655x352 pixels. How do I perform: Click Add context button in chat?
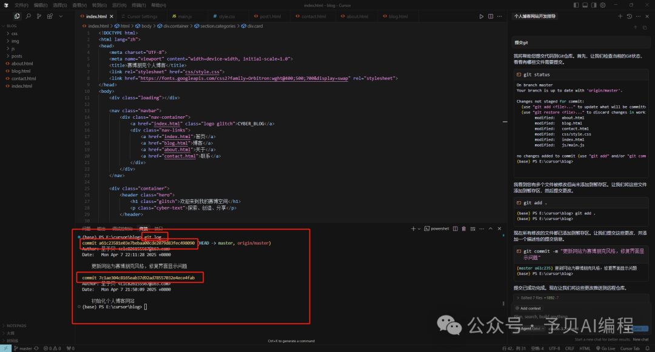click(530, 308)
